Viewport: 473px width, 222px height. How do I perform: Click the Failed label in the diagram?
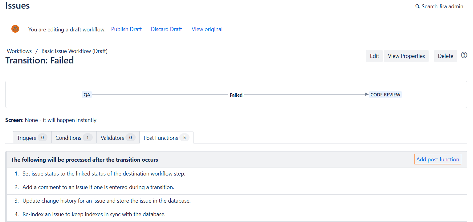coord(236,95)
